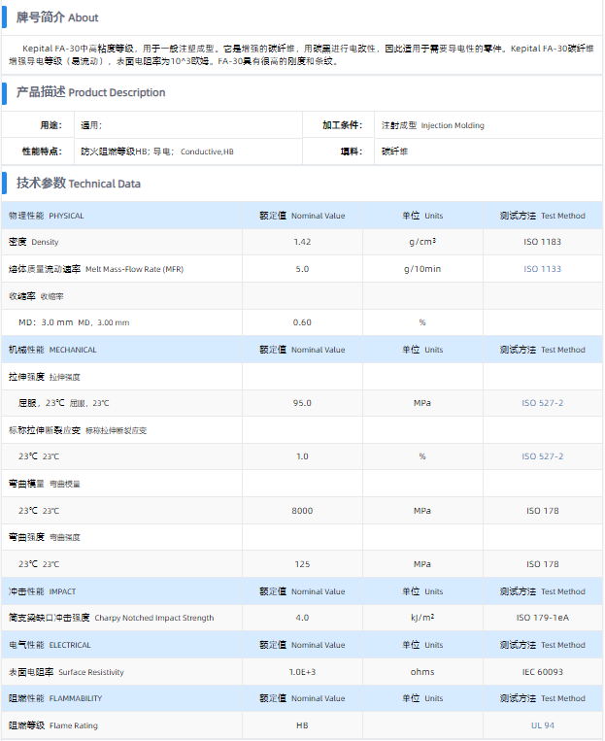Click ISO 527-2 link in the 95.0 MPa row
Viewport: 605px width, 741px height.
tap(543, 403)
